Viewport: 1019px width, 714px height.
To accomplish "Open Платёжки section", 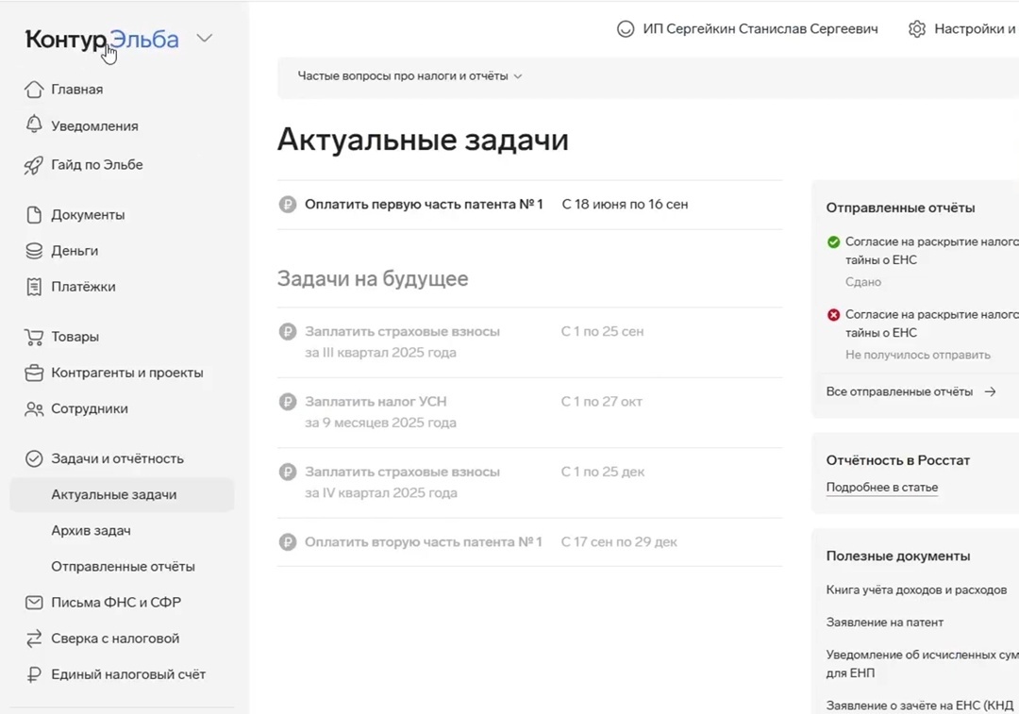I will coord(83,287).
